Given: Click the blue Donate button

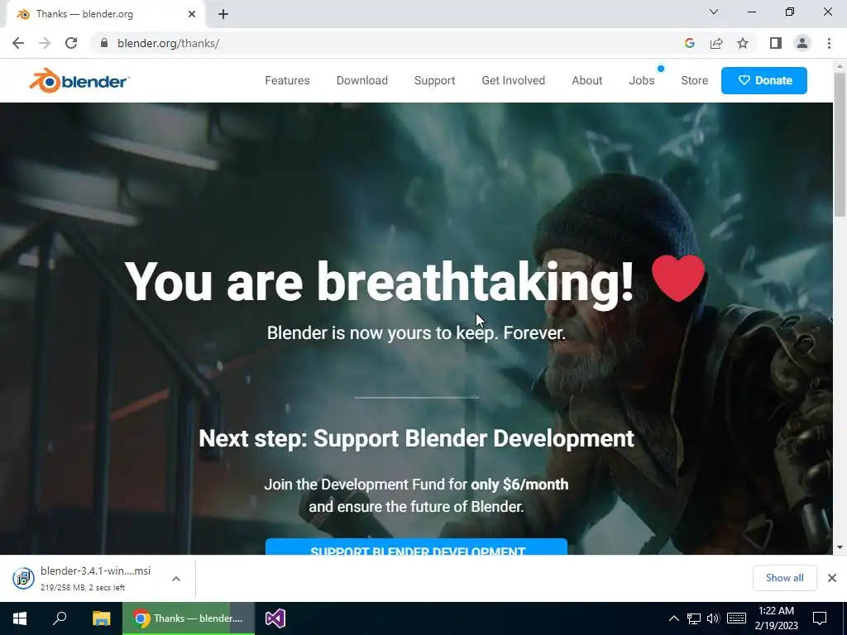Looking at the screenshot, I should tap(763, 80).
